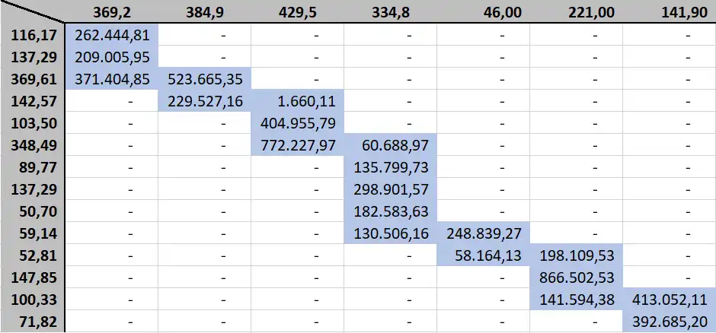Image resolution: width=716 pixels, height=333 pixels.
Task: Click the column header labeled 46,00
Action: [x=484, y=12]
